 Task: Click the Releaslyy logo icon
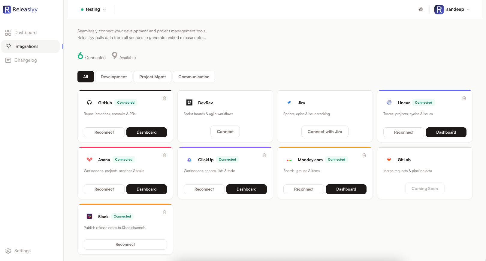[x=7, y=10]
